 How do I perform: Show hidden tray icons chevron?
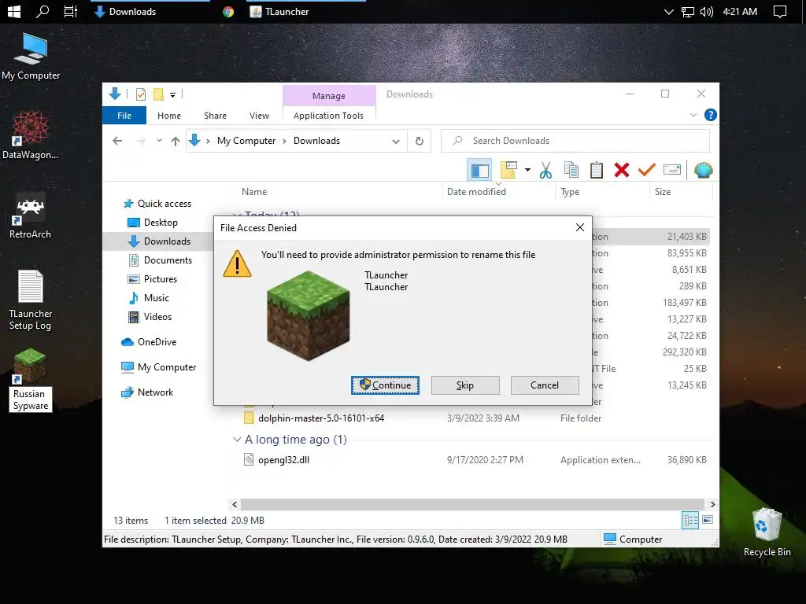pos(668,11)
